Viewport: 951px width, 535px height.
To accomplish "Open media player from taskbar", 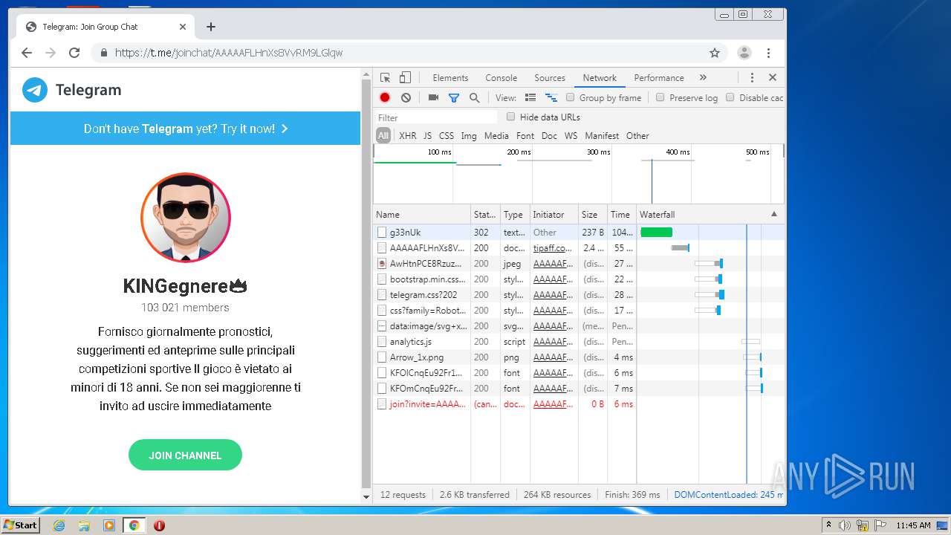I will 109,525.
